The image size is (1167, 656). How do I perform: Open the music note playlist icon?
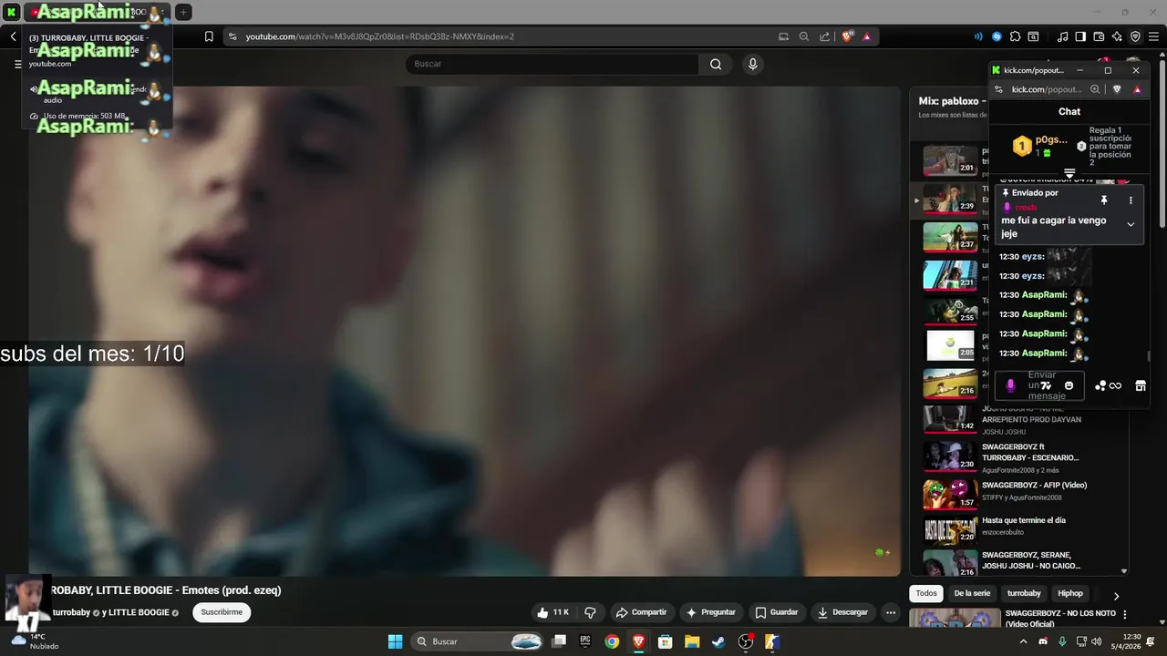[1062, 36]
